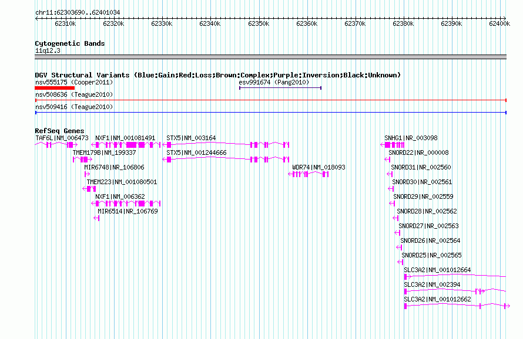
Task: Click the 62330k ruler tick label
Action: tap(162, 23)
